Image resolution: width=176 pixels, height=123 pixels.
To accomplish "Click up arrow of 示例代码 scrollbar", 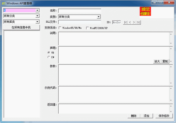I will pyautogui.click(x=171, y=88).
